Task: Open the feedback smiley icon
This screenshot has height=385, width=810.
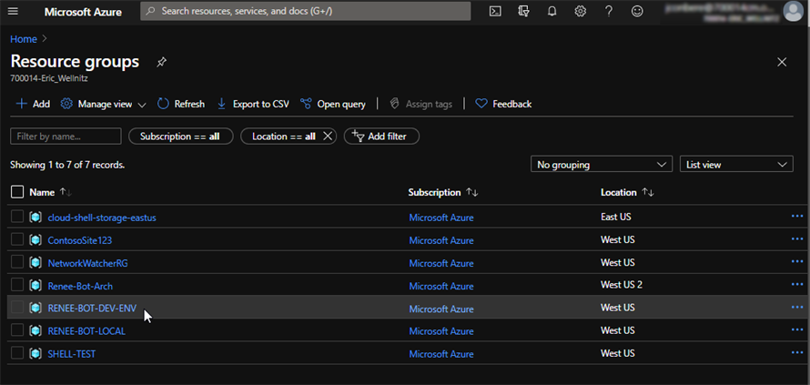Action: (x=637, y=11)
